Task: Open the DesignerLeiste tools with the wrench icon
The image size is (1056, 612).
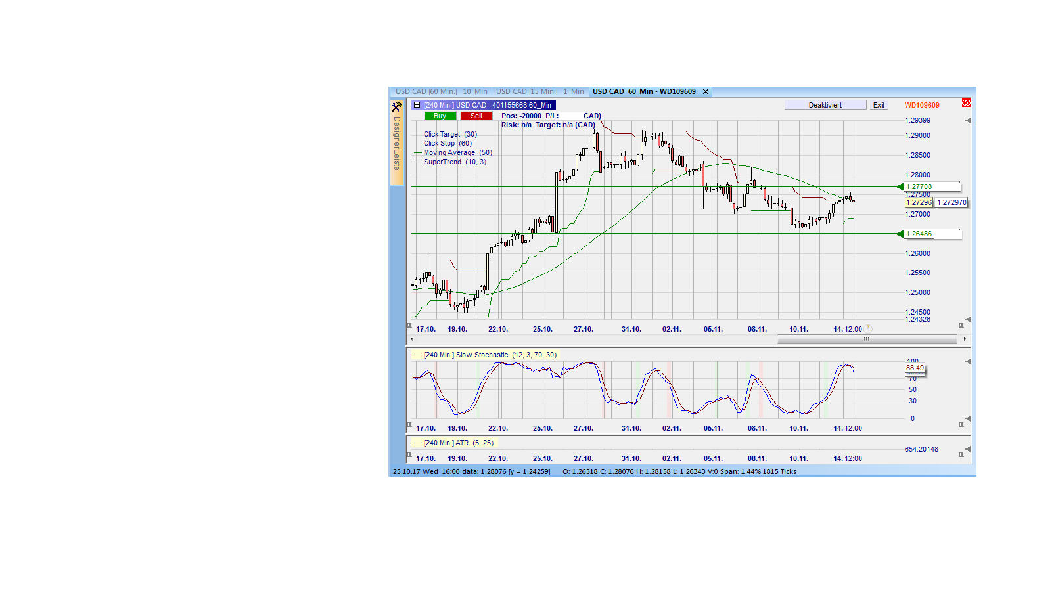Action: click(x=397, y=106)
